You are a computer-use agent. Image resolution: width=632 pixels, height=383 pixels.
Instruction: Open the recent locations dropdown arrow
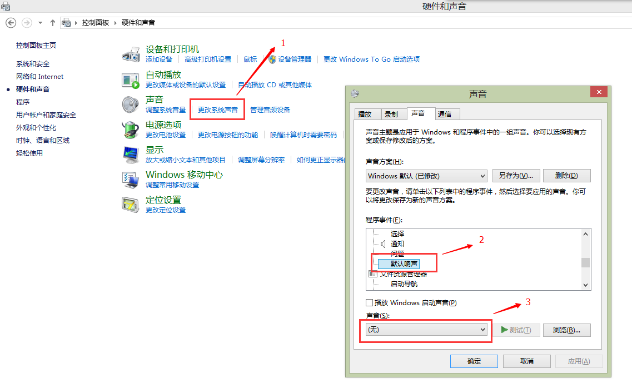click(x=41, y=23)
